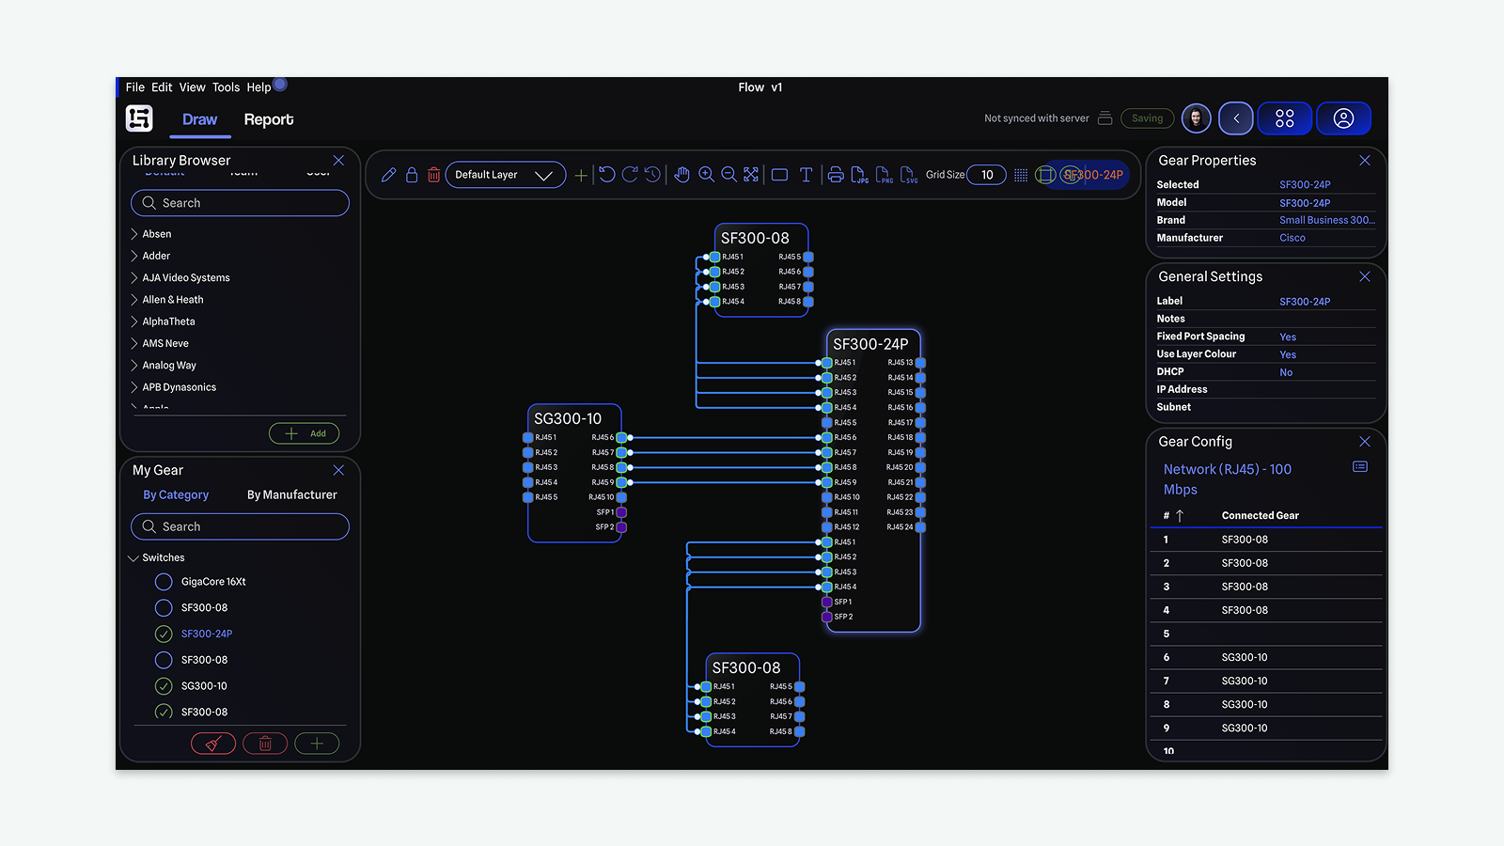This screenshot has height=846, width=1504.
Task: Open the Default Layer dropdown
Action: 506,175
